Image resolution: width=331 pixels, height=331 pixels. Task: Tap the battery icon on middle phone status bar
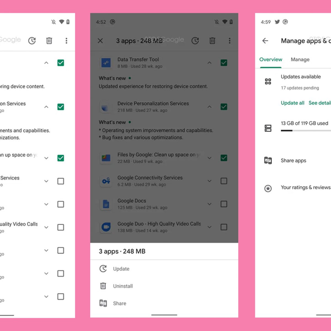click(x=231, y=22)
